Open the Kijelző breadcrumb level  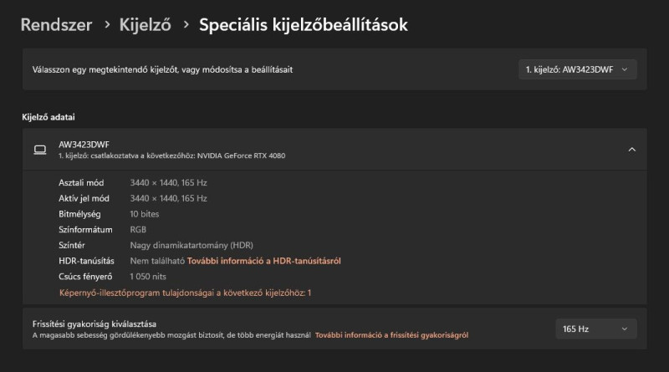point(145,25)
